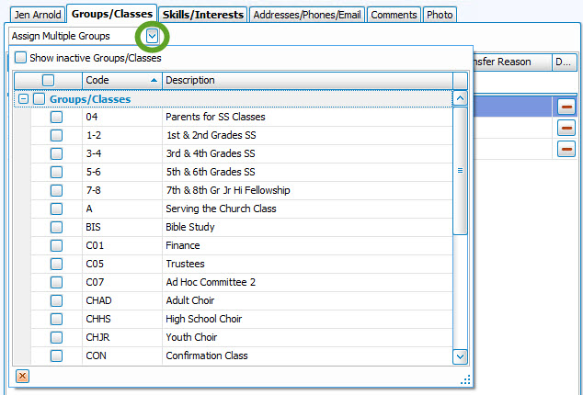Collapse the Groups/Classes tree group
583x395 pixels.
click(x=24, y=99)
